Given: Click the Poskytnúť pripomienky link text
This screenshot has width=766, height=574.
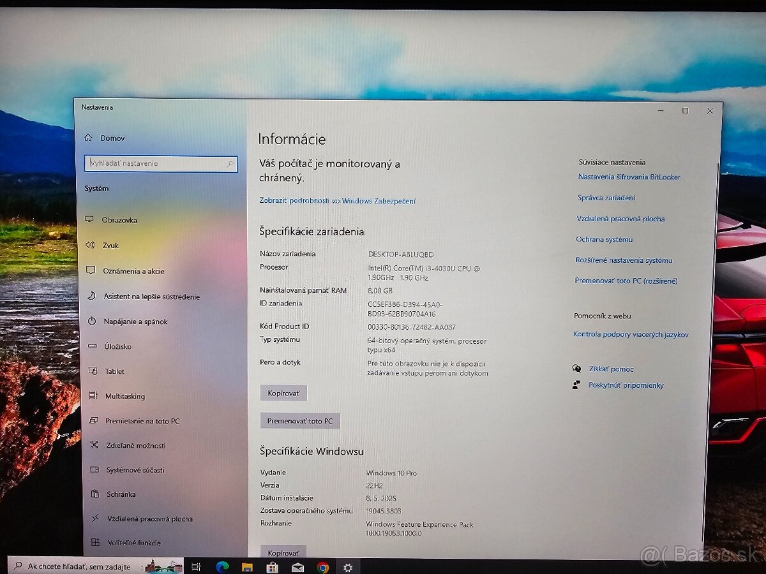Looking at the screenshot, I should [626, 385].
